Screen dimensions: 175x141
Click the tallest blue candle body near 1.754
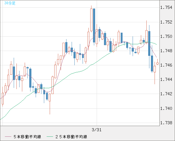(94, 25)
